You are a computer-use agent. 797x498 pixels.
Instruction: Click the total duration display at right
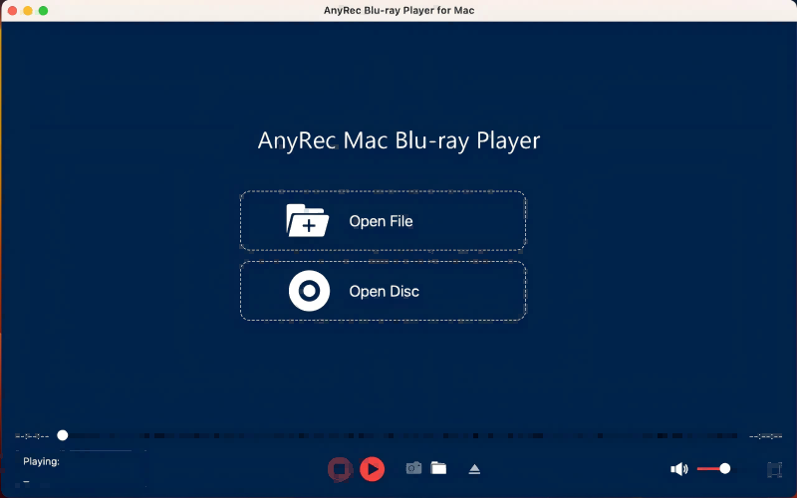765,436
